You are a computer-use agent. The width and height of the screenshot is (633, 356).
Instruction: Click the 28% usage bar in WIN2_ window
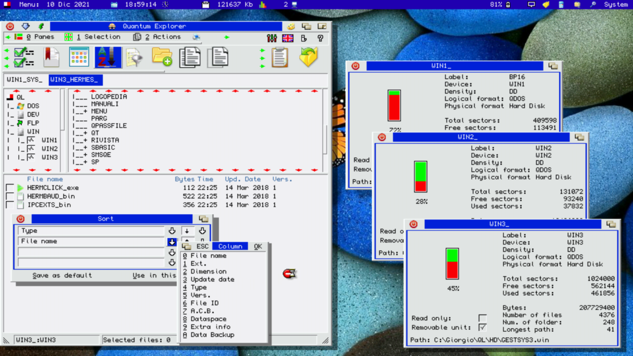pyautogui.click(x=420, y=177)
